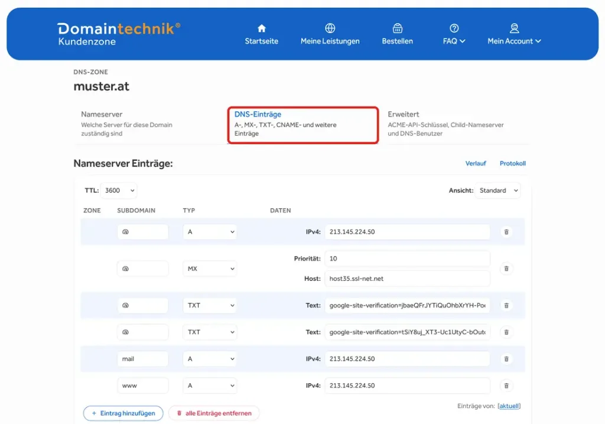Screen dimensions: 605x424
Task: Open the Verlauf link
Action: pos(476,163)
